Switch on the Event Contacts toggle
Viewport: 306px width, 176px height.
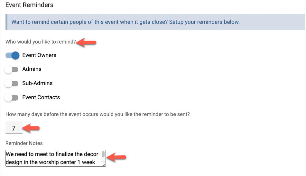pos(12,98)
